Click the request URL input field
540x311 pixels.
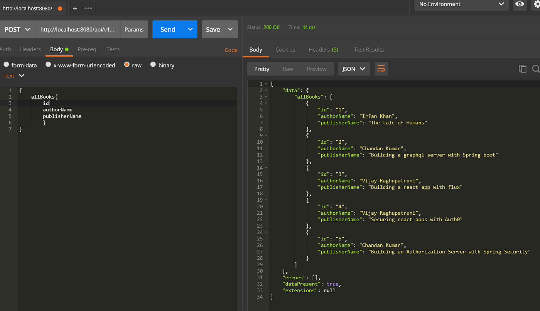point(78,29)
